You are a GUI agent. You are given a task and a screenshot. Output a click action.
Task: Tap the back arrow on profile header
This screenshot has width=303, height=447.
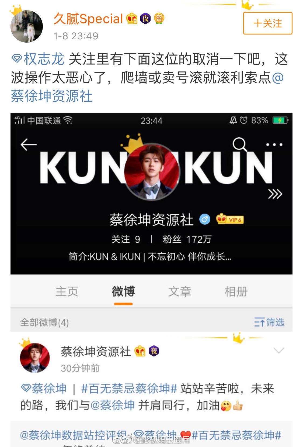[29, 145]
